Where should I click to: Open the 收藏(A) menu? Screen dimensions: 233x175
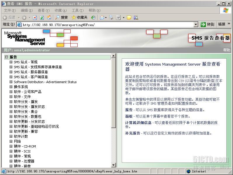(61, 10)
